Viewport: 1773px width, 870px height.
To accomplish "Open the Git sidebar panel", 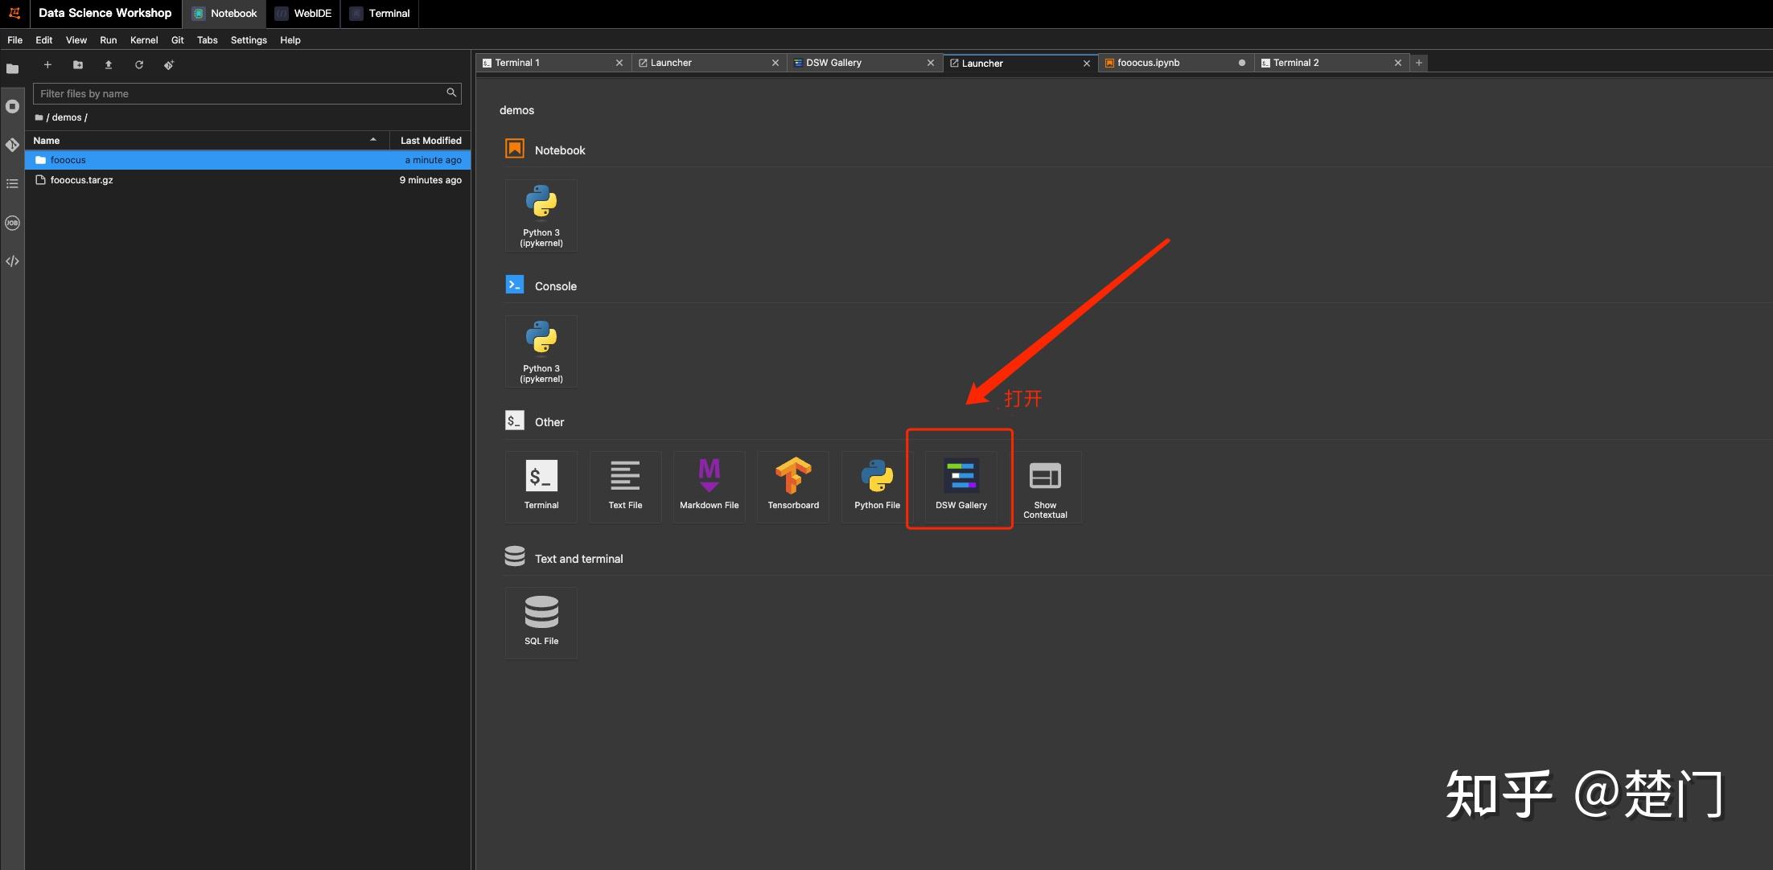I will 12,145.
